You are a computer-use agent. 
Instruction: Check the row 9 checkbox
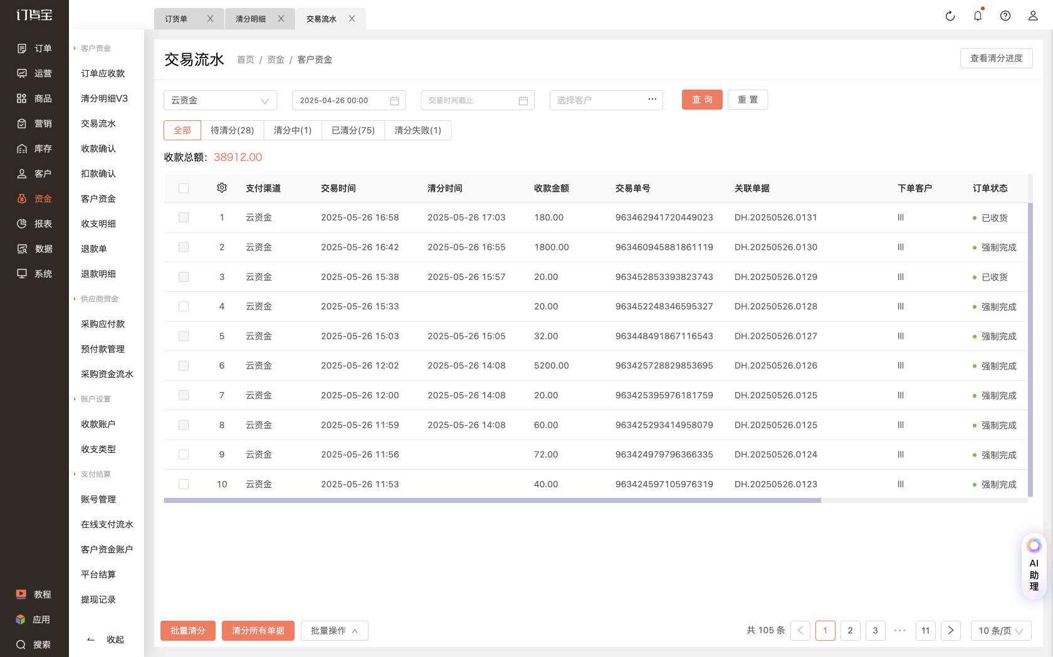point(184,455)
